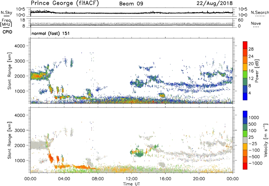Click the velocity scale value -1000
Screen dimensions: 269x186
(256, 163)
